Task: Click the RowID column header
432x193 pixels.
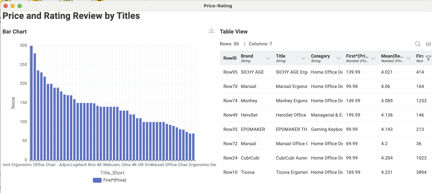Action: [x=230, y=58]
